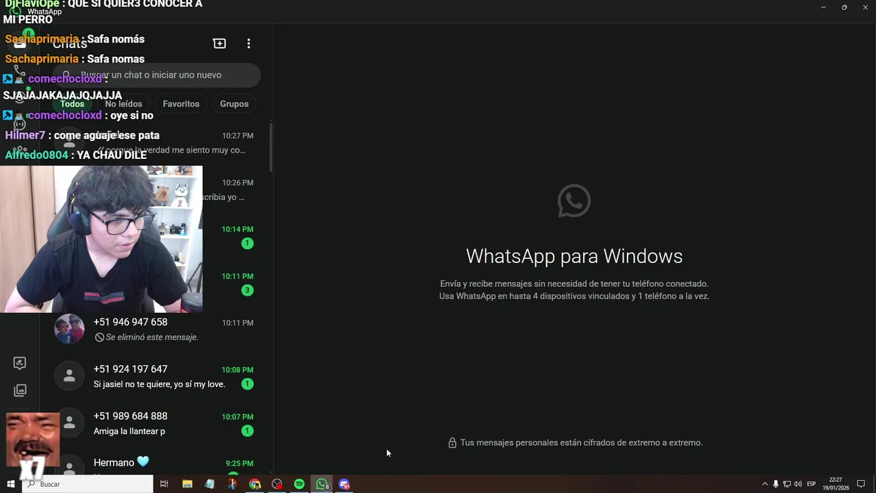
Task: Click default avatar of +51 989 684 888
Action: (69, 423)
